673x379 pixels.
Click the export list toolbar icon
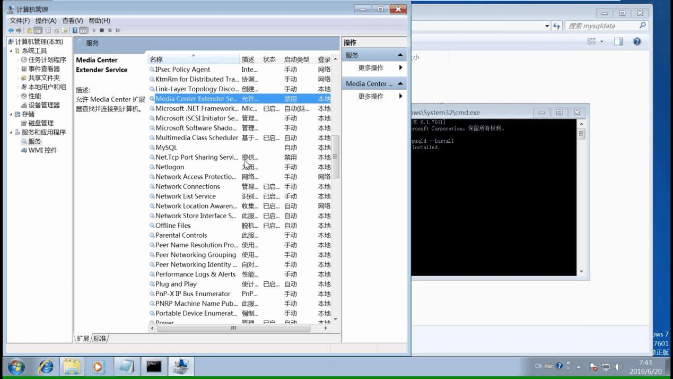65,30
